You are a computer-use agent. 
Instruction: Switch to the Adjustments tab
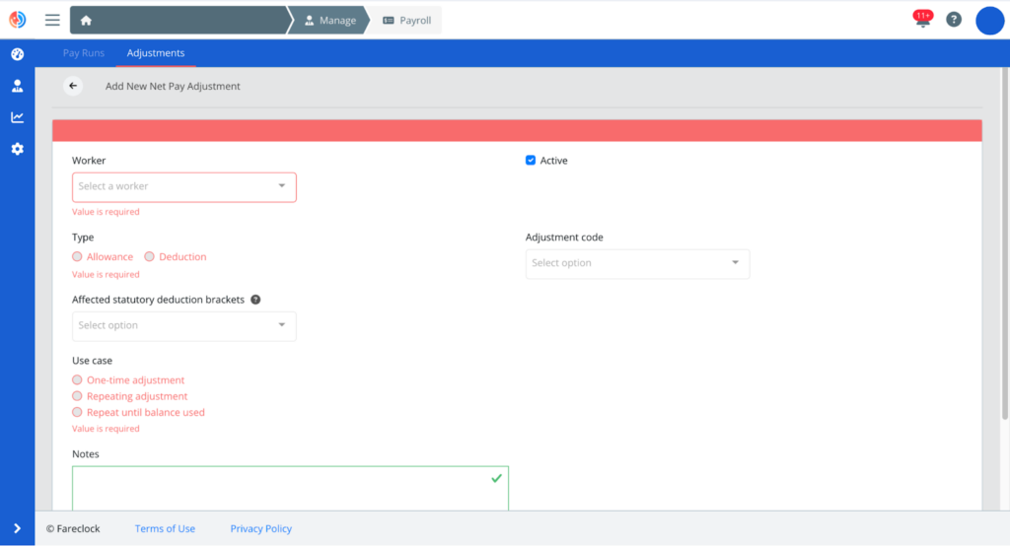pyautogui.click(x=156, y=53)
